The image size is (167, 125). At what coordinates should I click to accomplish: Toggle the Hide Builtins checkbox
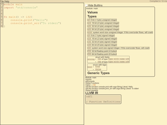[86, 5]
